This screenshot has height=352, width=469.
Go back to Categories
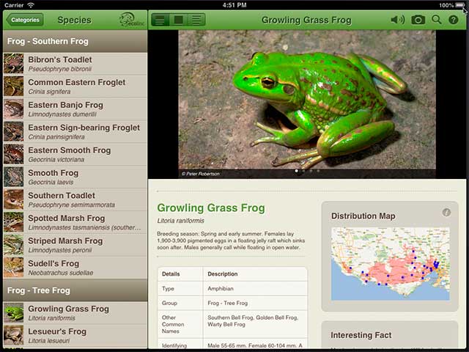click(25, 20)
